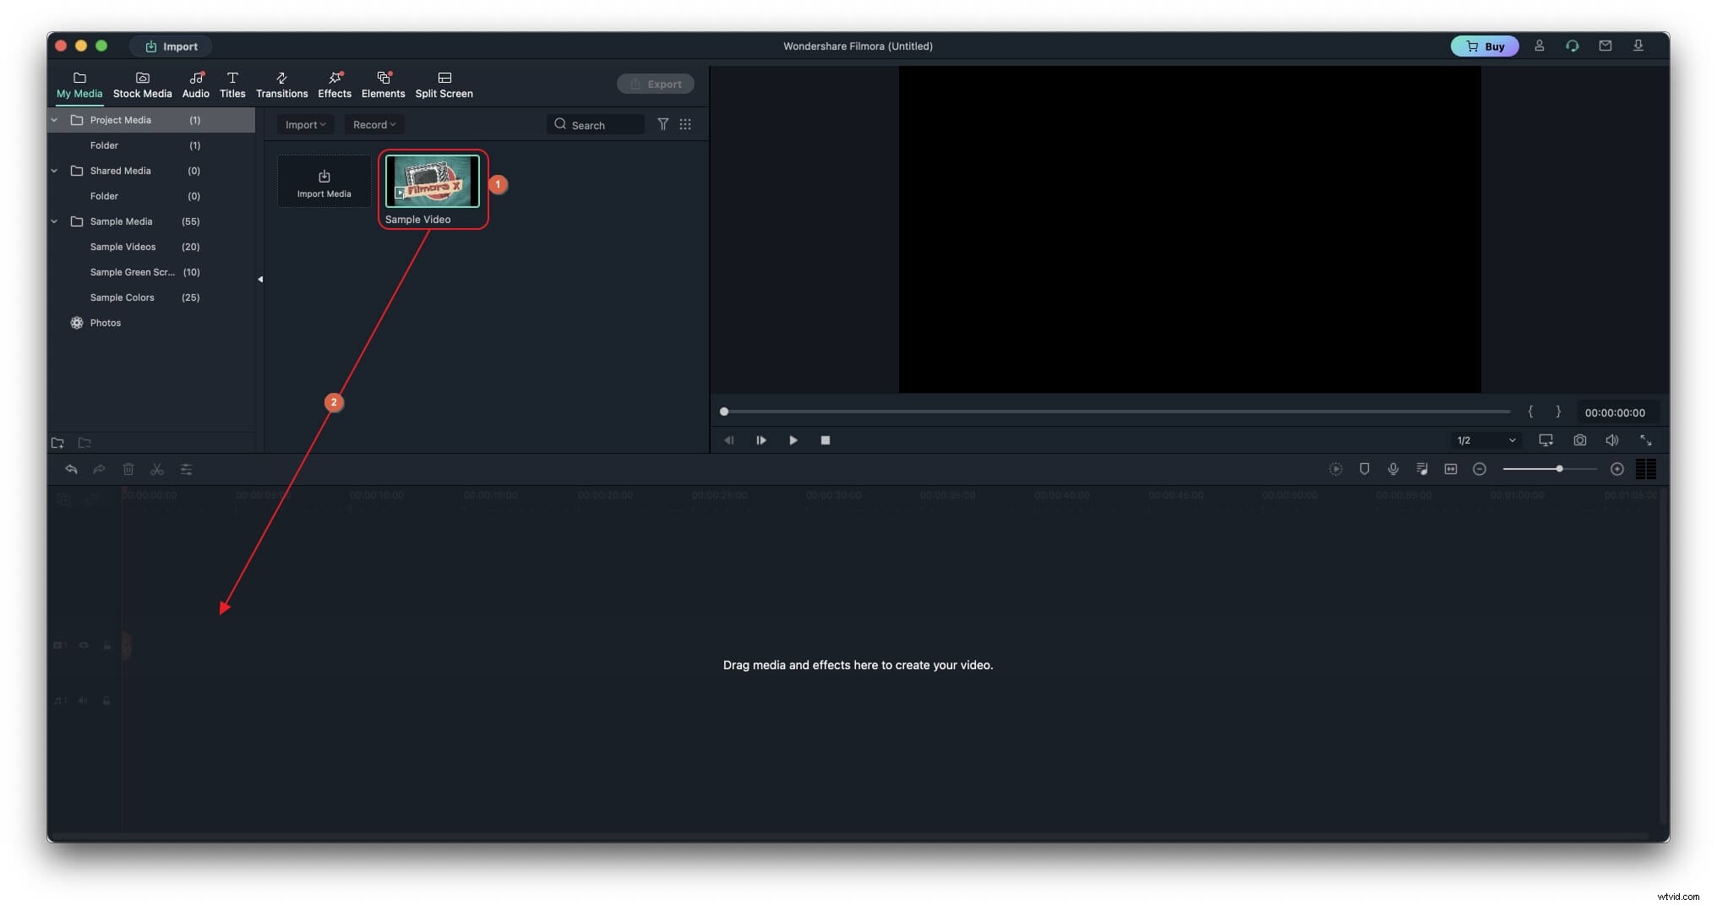Lock the first video track
This screenshot has height=905, width=1717.
pos(107,645)
